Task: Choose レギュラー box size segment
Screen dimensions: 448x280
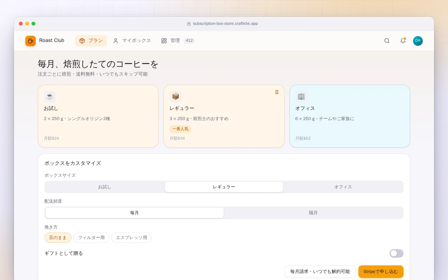Action: pyautogui.click(x=224, y=187)
